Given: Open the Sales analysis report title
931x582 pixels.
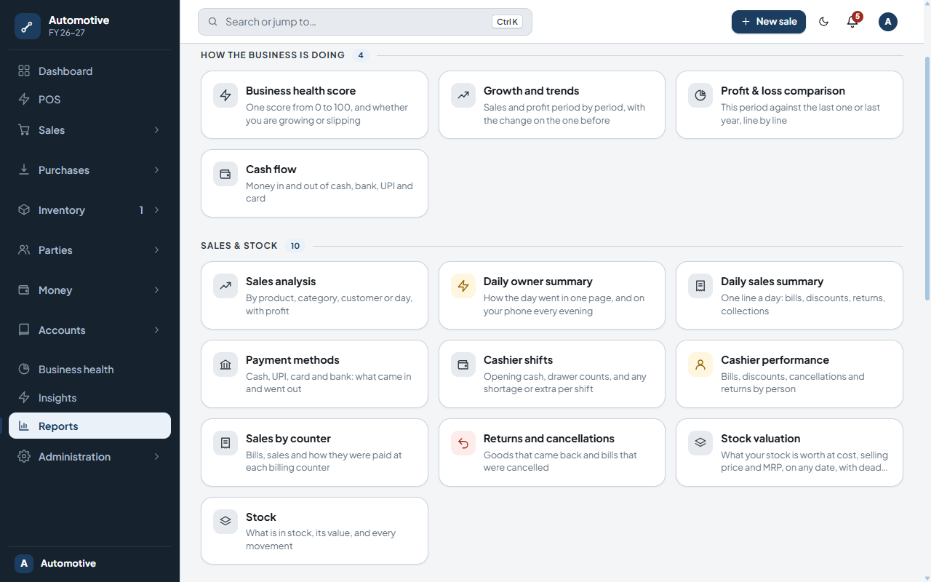Looking at the screenshot, I should (x=281, y=282).
